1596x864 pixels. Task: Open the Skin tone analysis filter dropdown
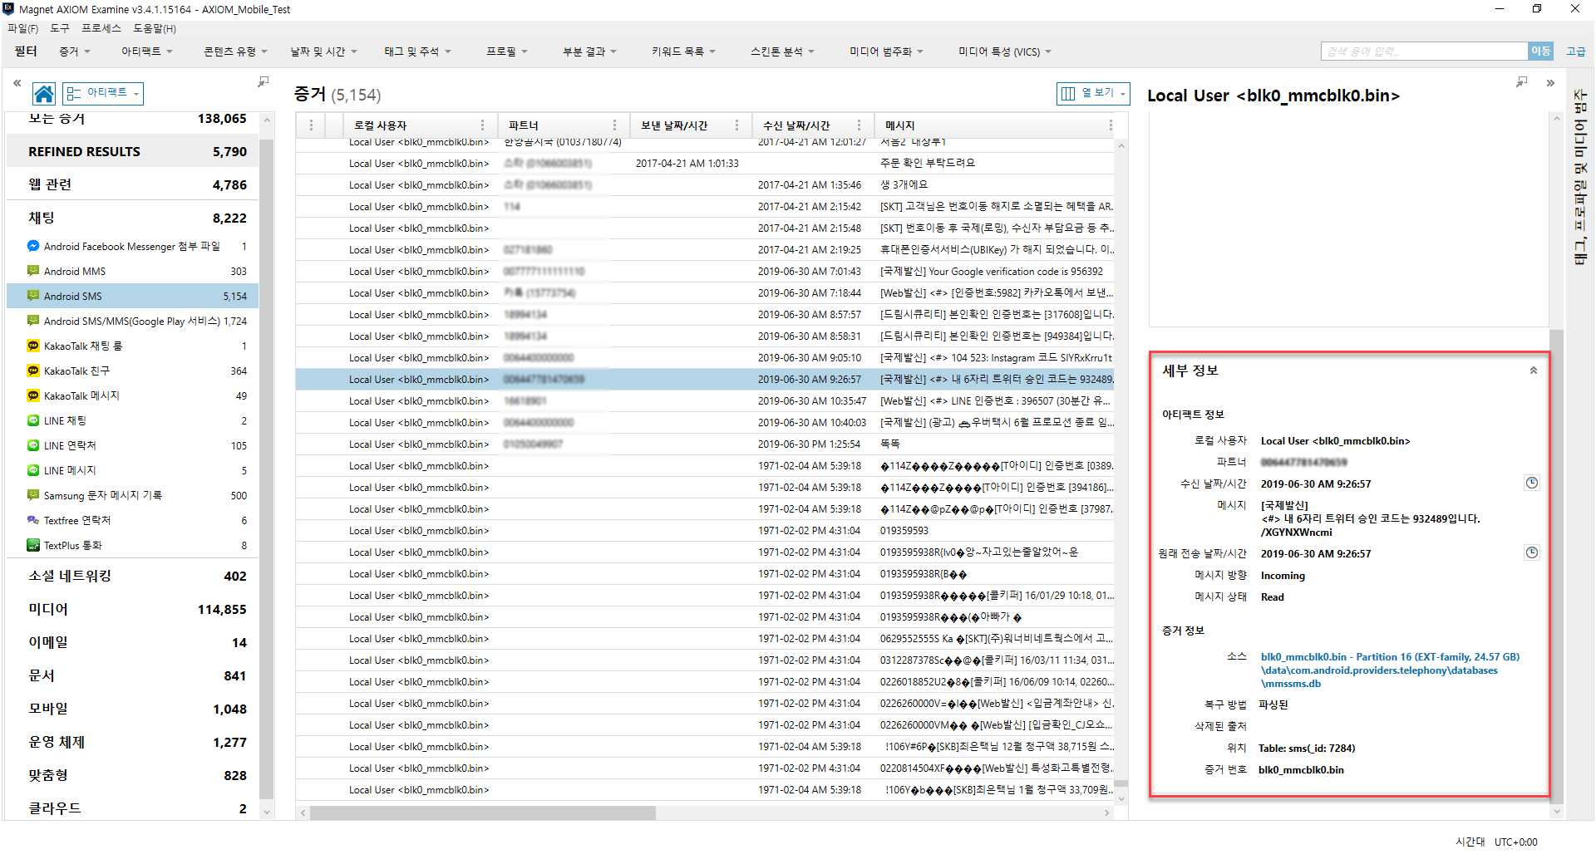point(782,52)
